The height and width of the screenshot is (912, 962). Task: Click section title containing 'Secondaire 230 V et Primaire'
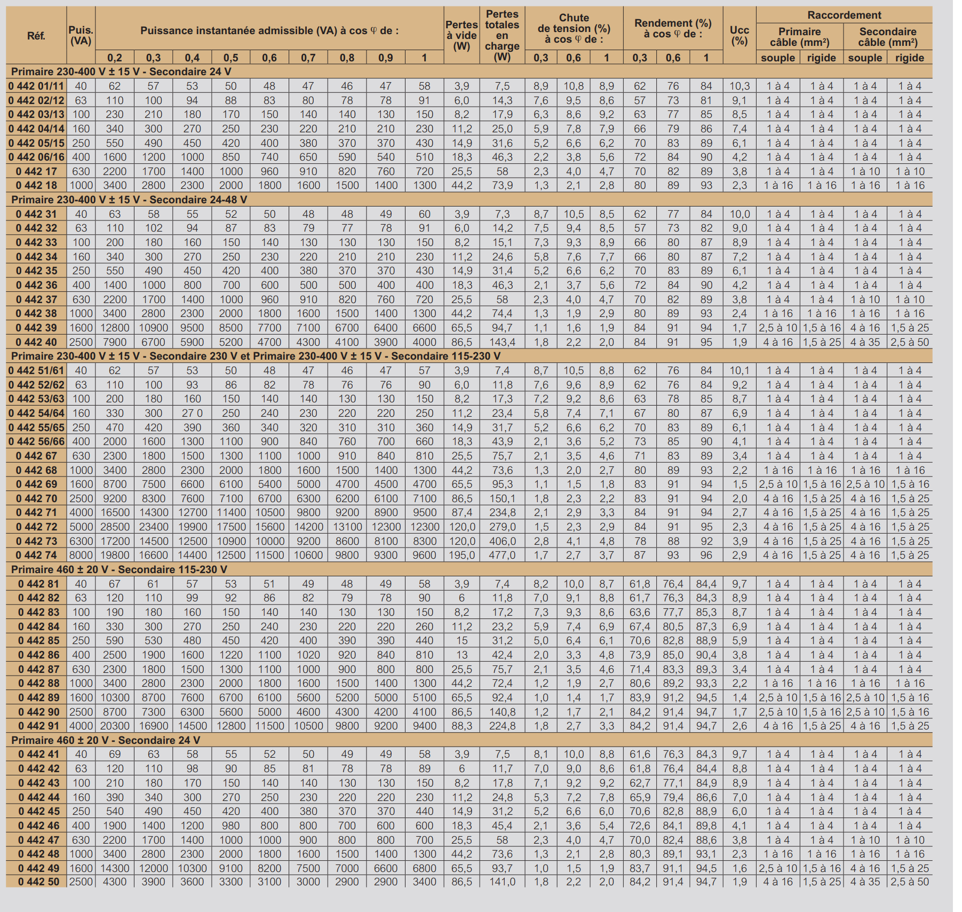pos(256,356)
